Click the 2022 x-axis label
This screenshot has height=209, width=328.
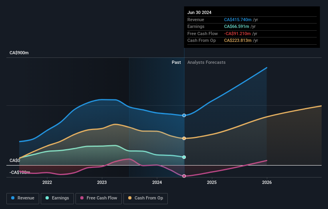[47, 182]
